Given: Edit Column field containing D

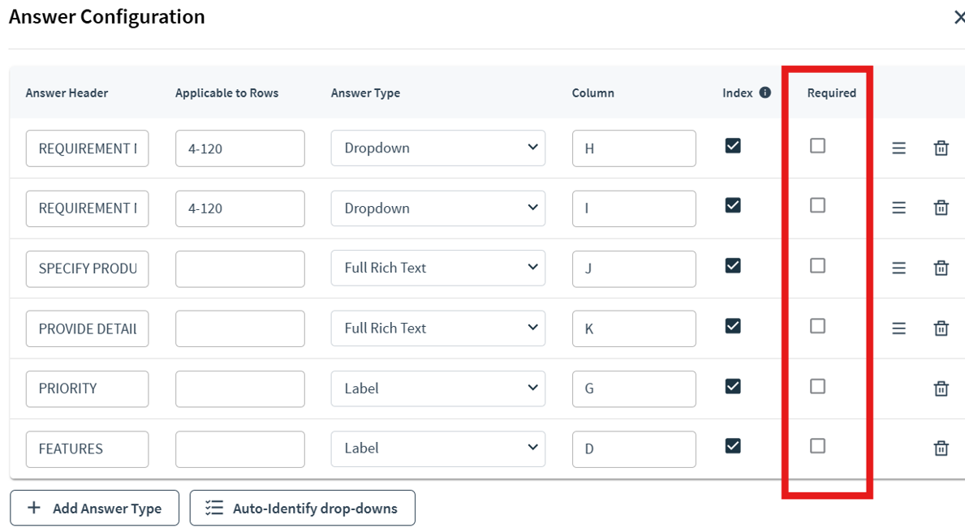Looking at the screenshot, I should [634, 449].
